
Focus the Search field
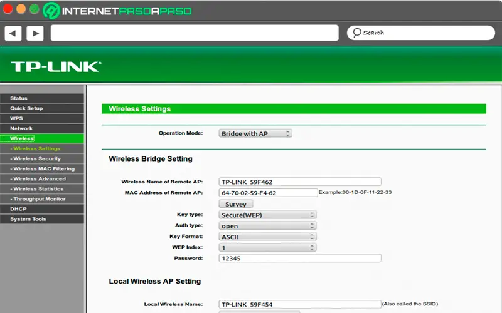coord(420,33)
